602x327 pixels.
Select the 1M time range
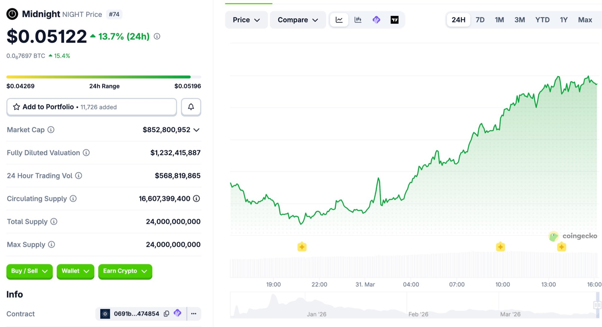(499, 20)
